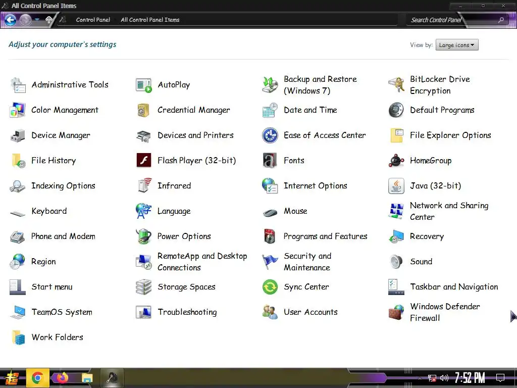Show hidden tray icons chevron
This screenshot has width=517, height=388.
(x=420, y=378)
